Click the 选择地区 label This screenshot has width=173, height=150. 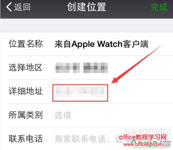pyautogui.click(x=25, y=67)
